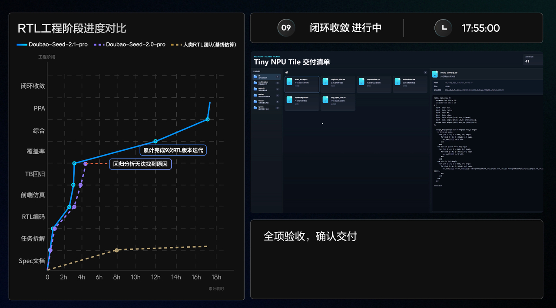Click the clock icon beside 17:55:00

coord(443,28)
